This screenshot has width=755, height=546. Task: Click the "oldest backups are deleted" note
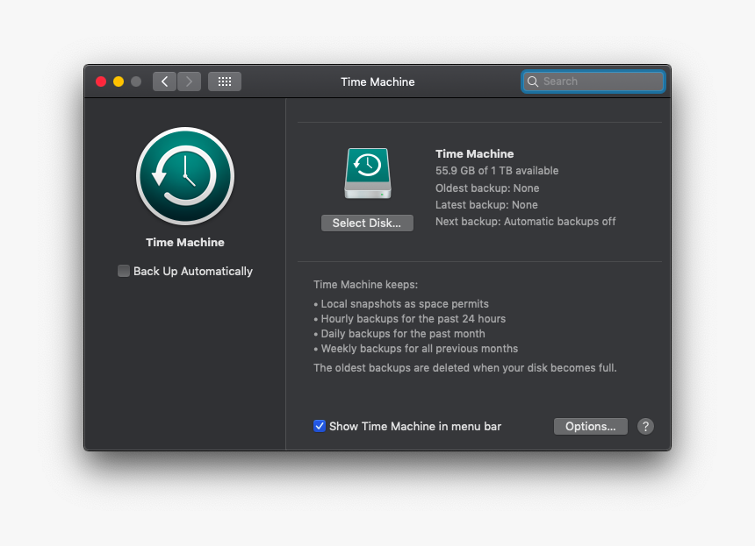(x=465, y=368)
